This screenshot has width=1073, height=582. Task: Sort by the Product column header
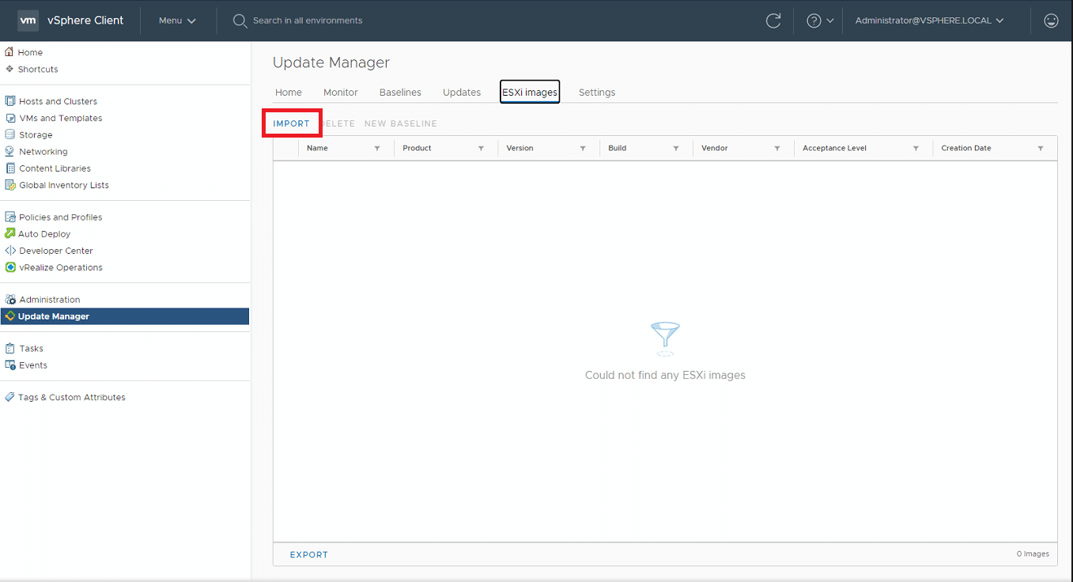[417, 148]
